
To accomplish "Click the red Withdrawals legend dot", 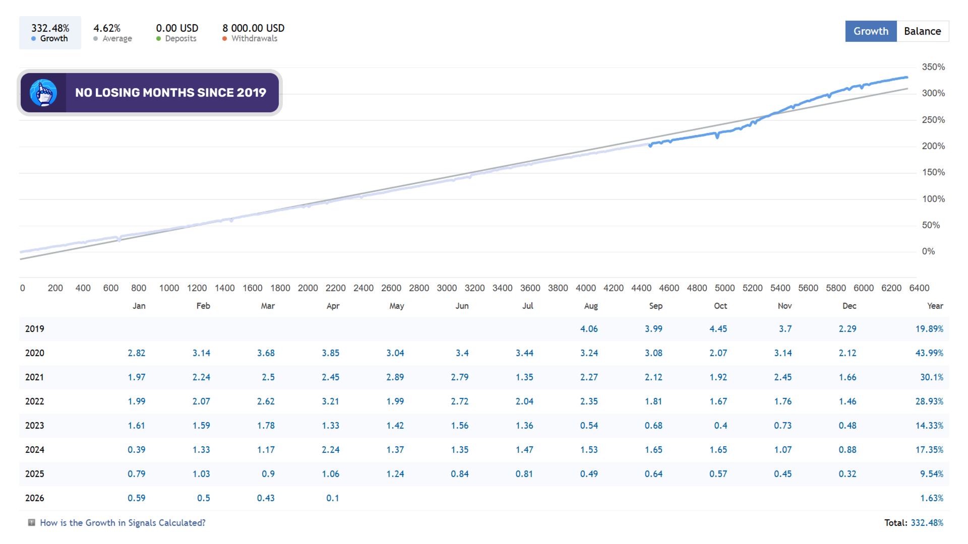I will coord(224,39).
